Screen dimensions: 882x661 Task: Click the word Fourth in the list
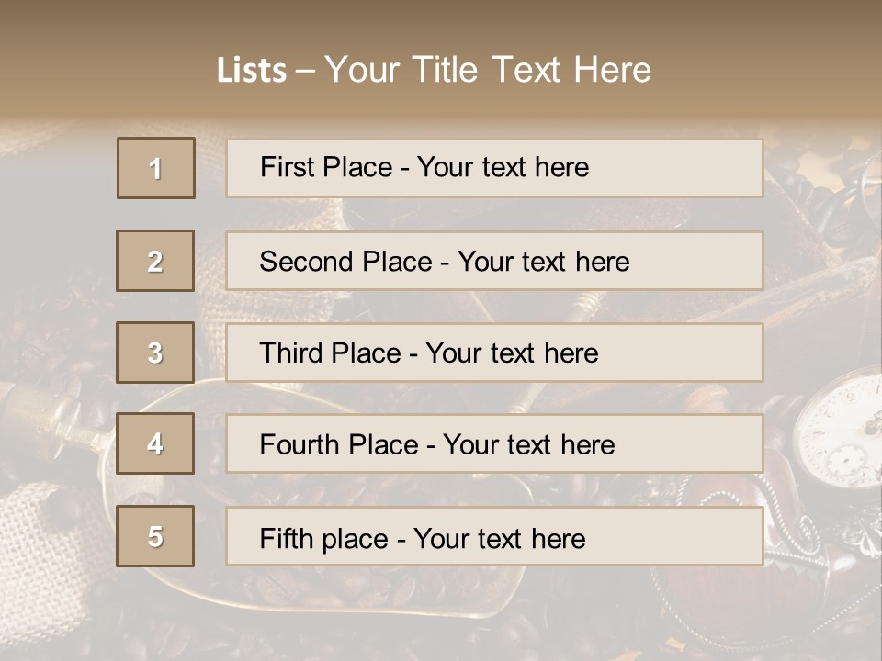pos(300,444)
